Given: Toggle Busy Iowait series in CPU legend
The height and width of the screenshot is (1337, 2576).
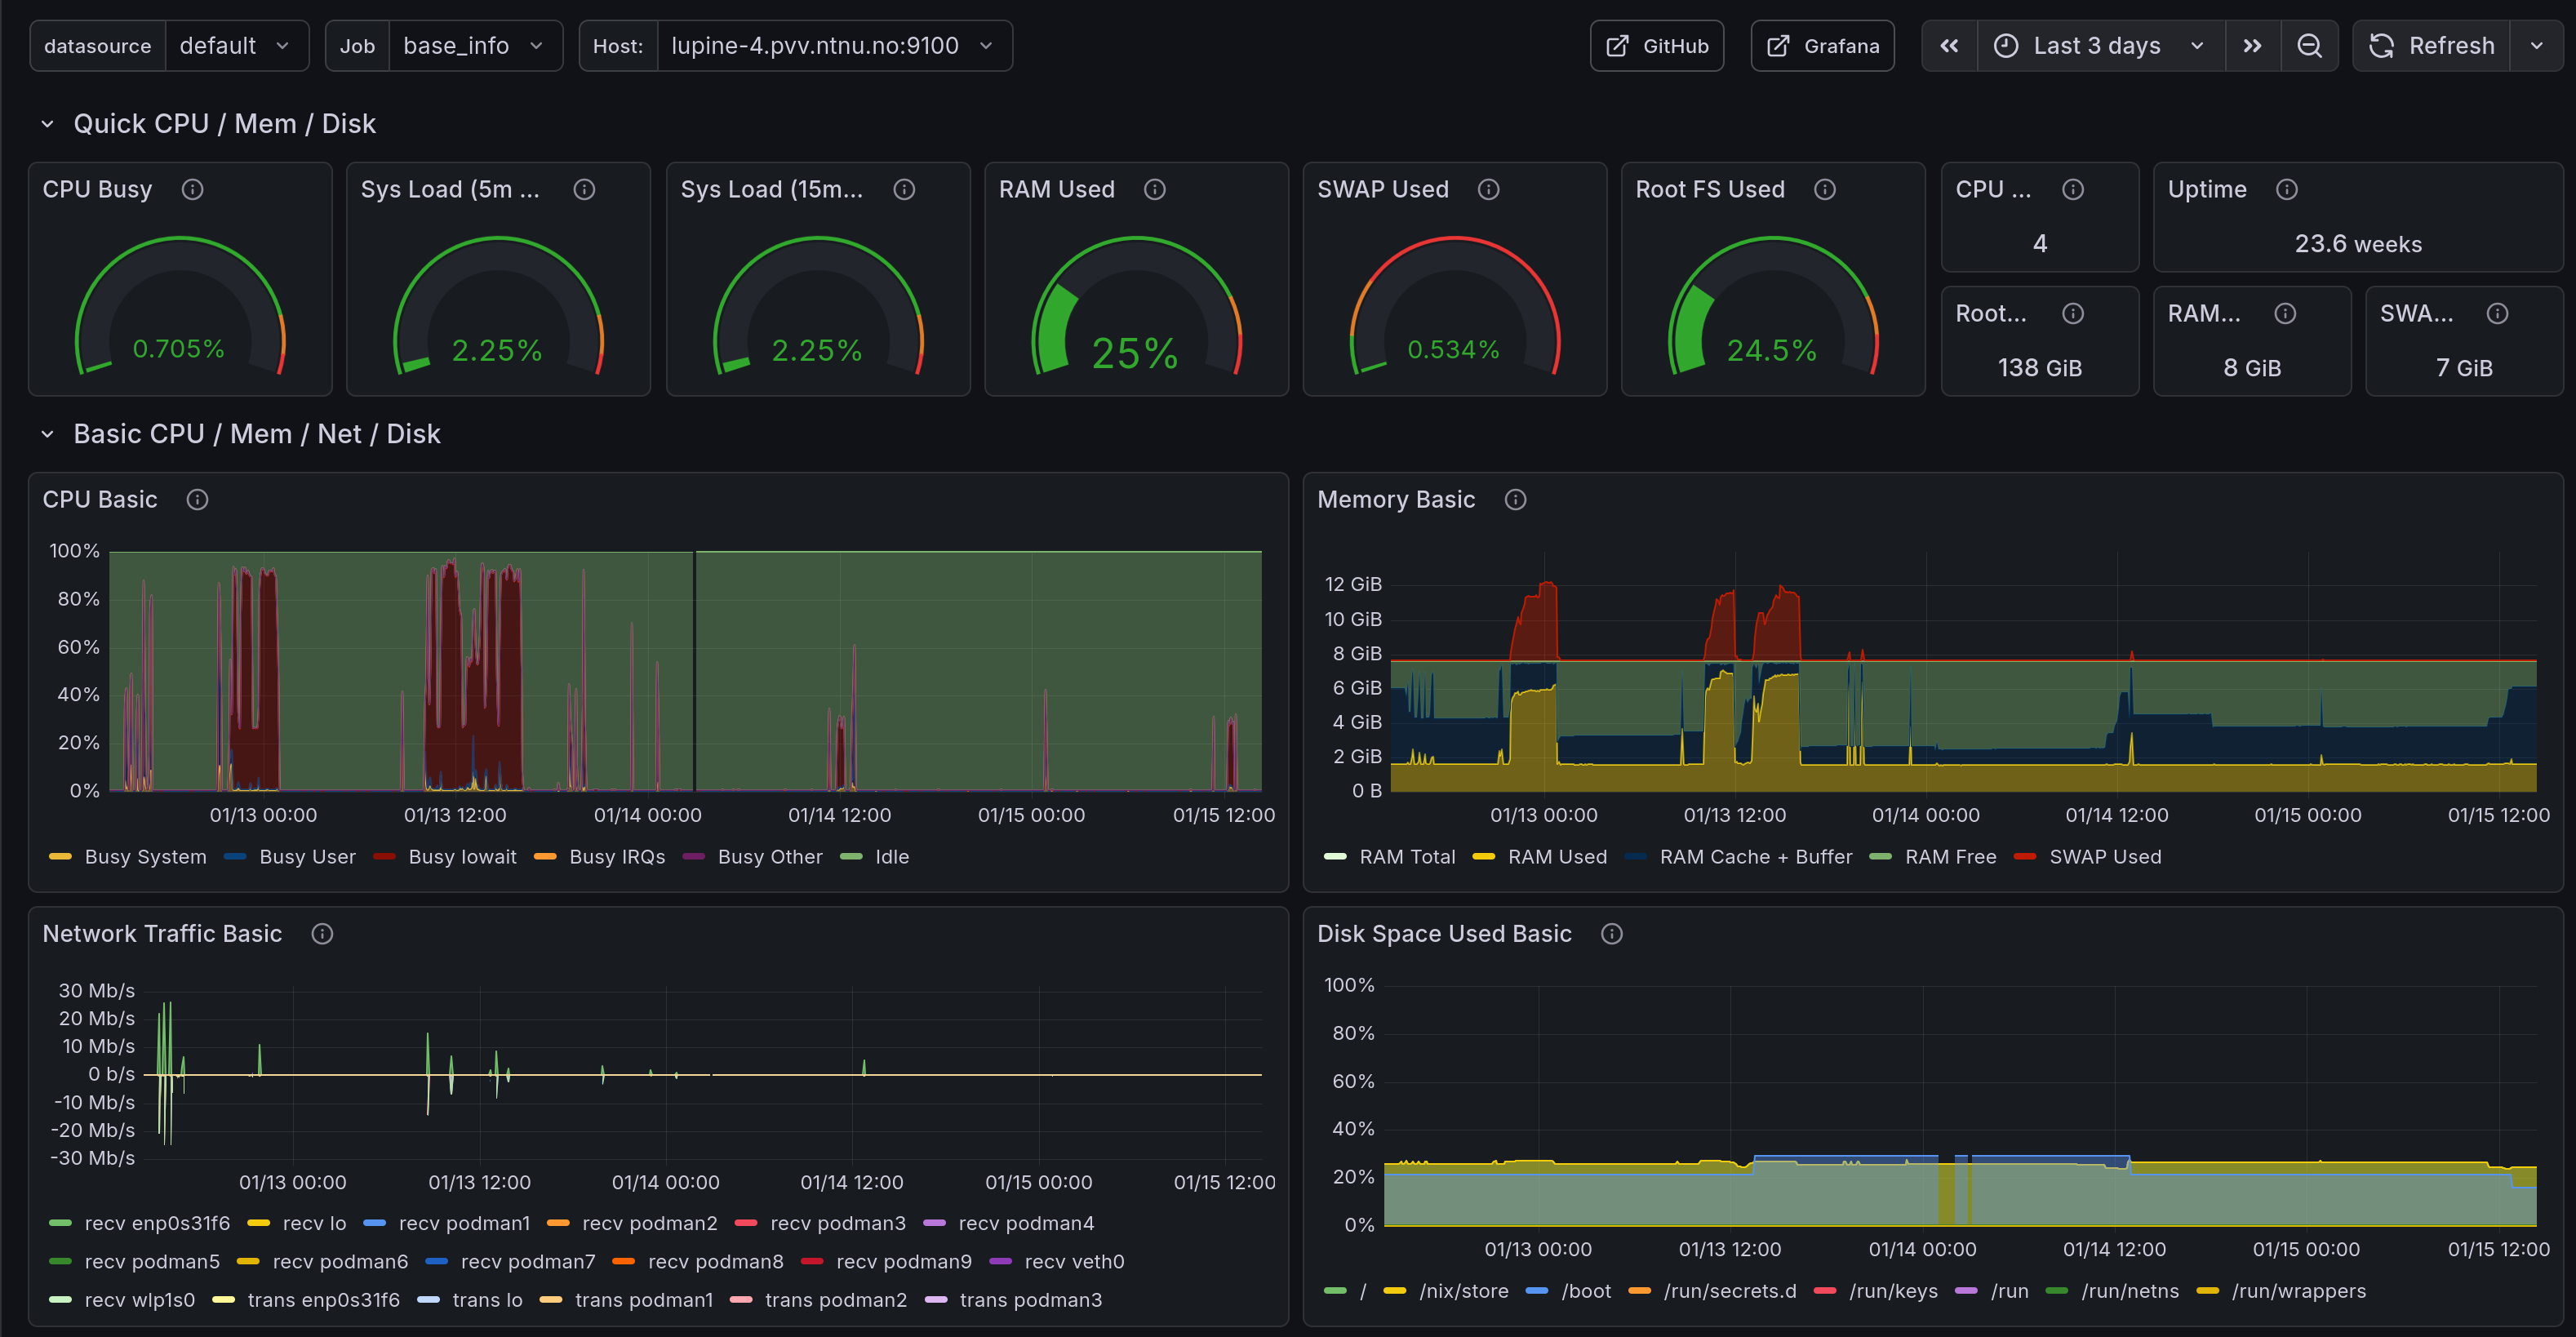Looking at the screenshot, I should click(x=461, y=857).
